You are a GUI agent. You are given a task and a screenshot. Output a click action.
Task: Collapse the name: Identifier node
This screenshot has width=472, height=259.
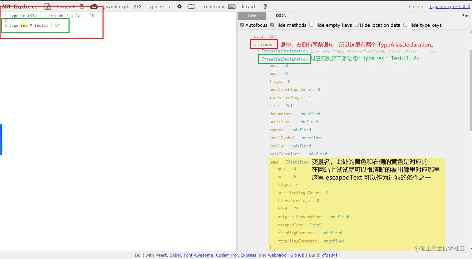pos(266,162)
